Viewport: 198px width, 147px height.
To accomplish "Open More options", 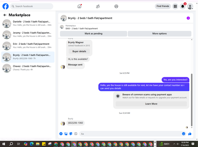I will [160, 34].
